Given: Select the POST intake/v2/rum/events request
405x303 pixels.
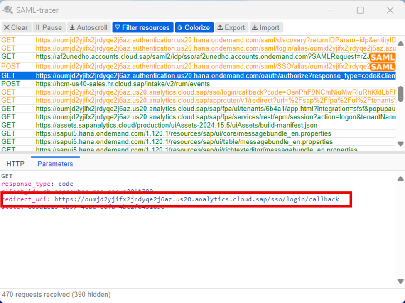Looking at the screenshot, I should pos(198,84).
